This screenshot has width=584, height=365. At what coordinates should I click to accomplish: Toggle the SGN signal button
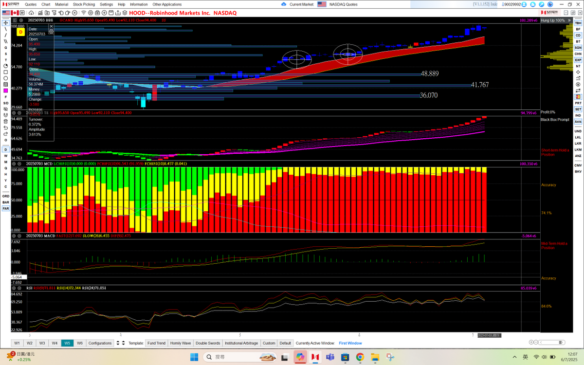(x=578, y=48)
